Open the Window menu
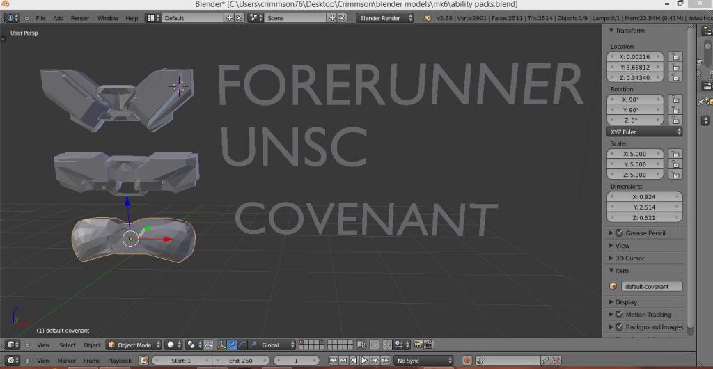The height and width of the screenshot is (369, 713). (108, 18)
